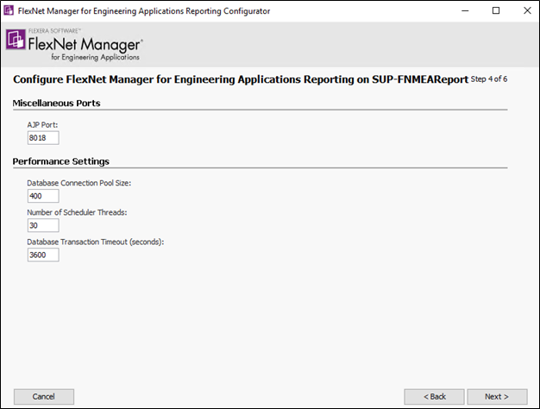
Task: Click the 'Miscellaneous Ports' heading
Action: pos(56,103)
